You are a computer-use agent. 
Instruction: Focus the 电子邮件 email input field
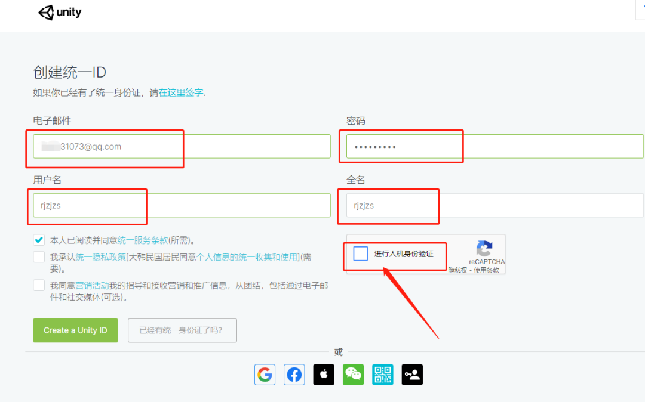tap(182, 147)
